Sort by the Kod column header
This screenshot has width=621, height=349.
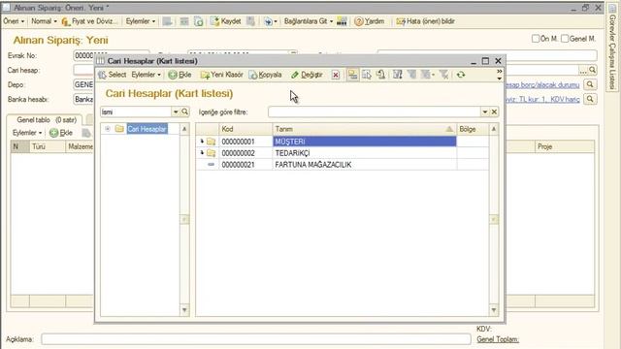coord(245,129)
